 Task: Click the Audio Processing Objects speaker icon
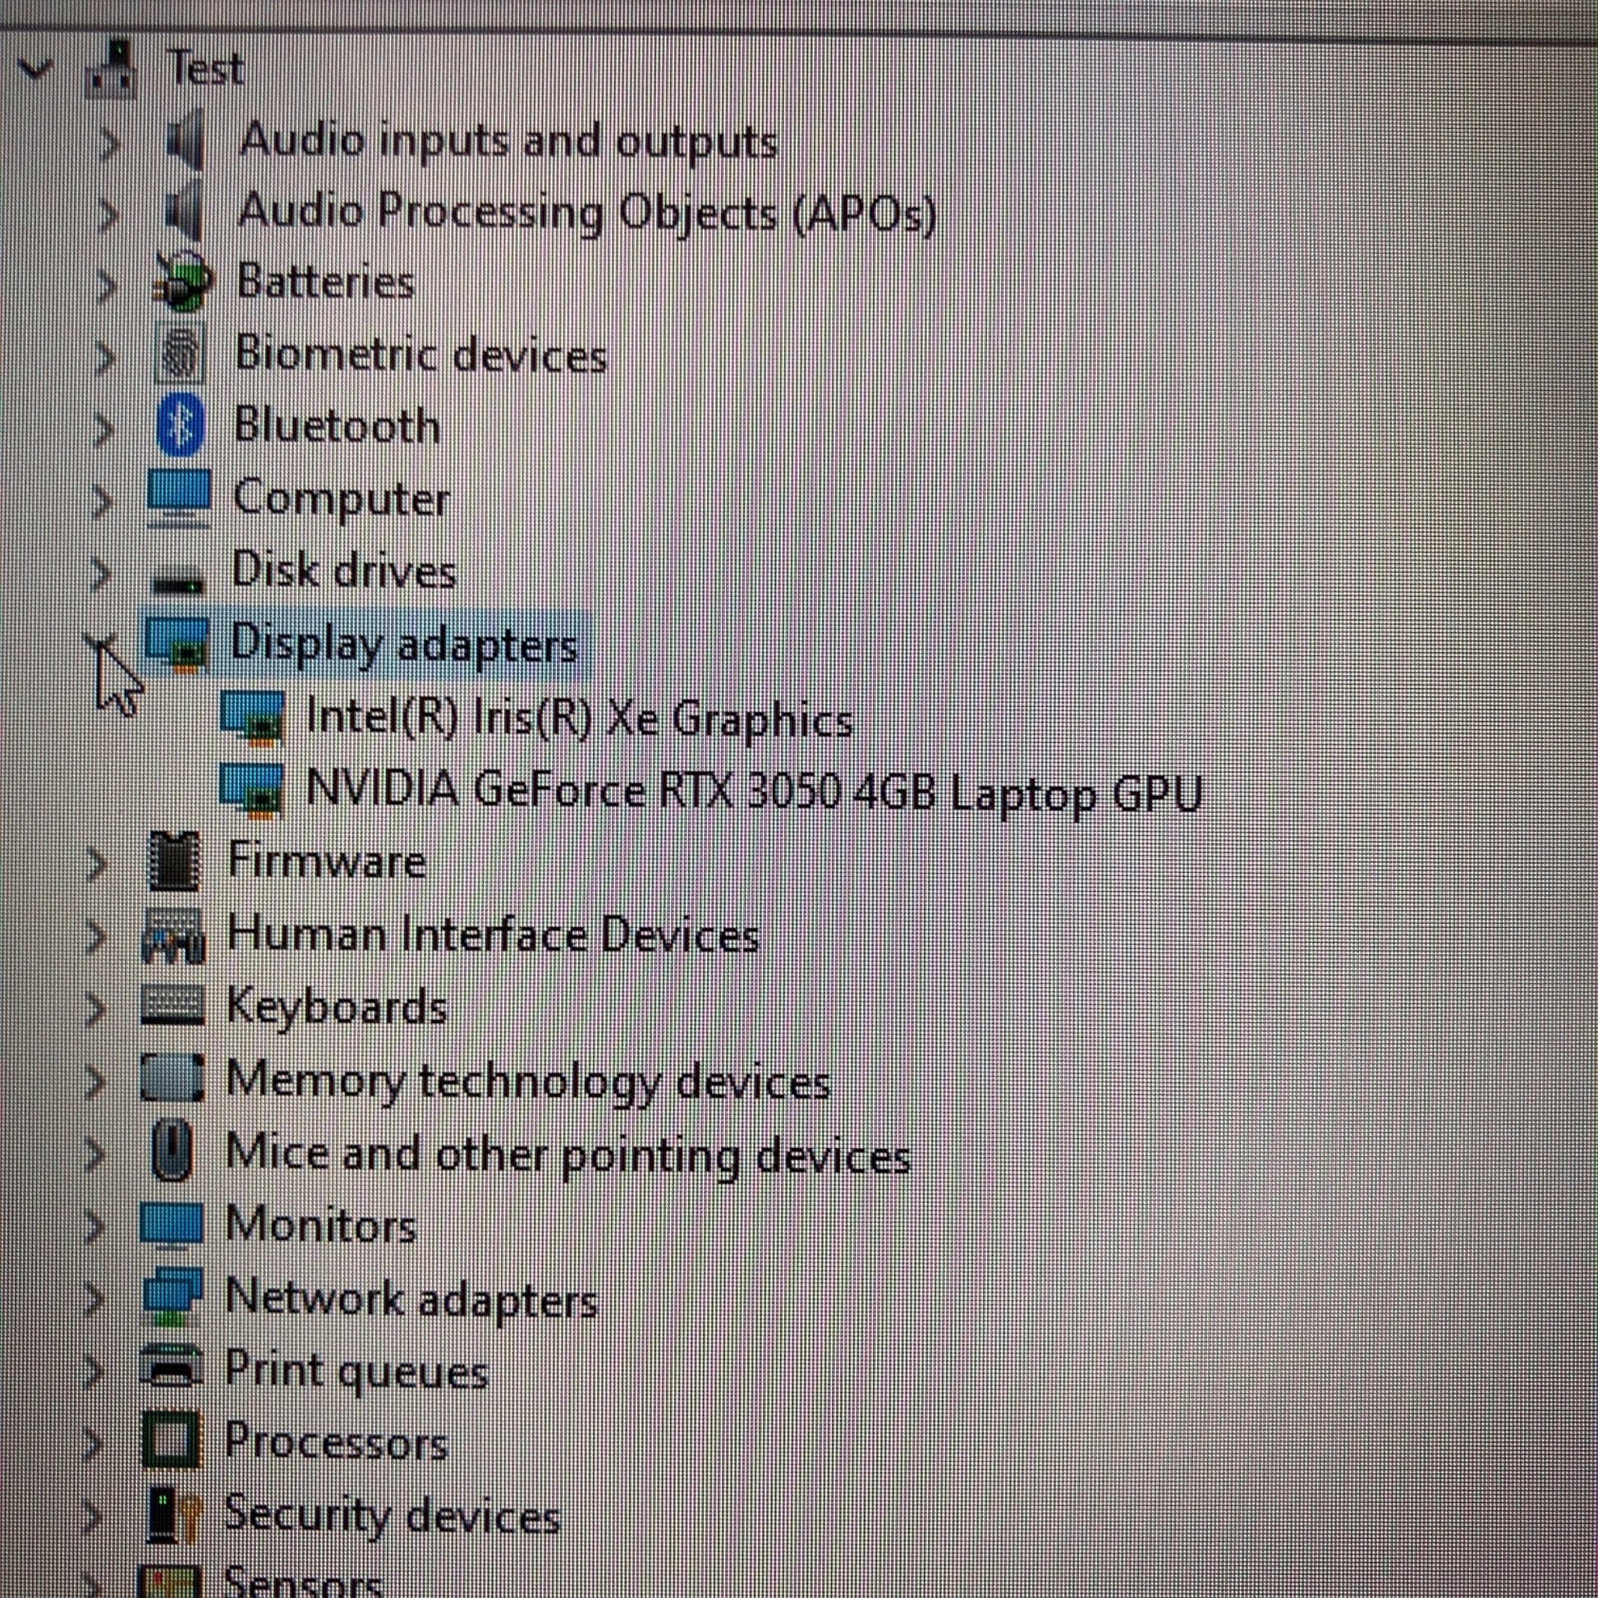pos(184,213)
